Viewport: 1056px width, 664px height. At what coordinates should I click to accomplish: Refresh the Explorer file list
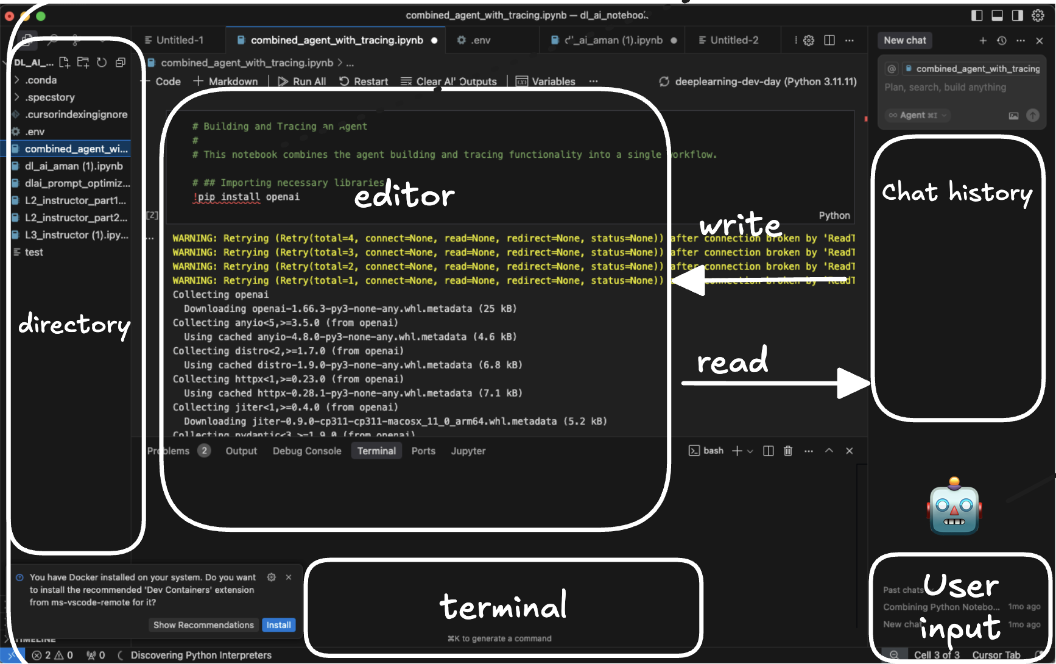[x=102, y=62]
